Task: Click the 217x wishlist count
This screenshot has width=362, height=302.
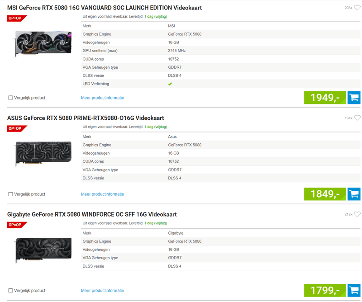Action: pos(348,215)
